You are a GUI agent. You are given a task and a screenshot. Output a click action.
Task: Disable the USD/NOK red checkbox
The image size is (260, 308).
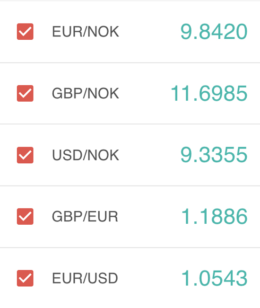tap(25, 155)
